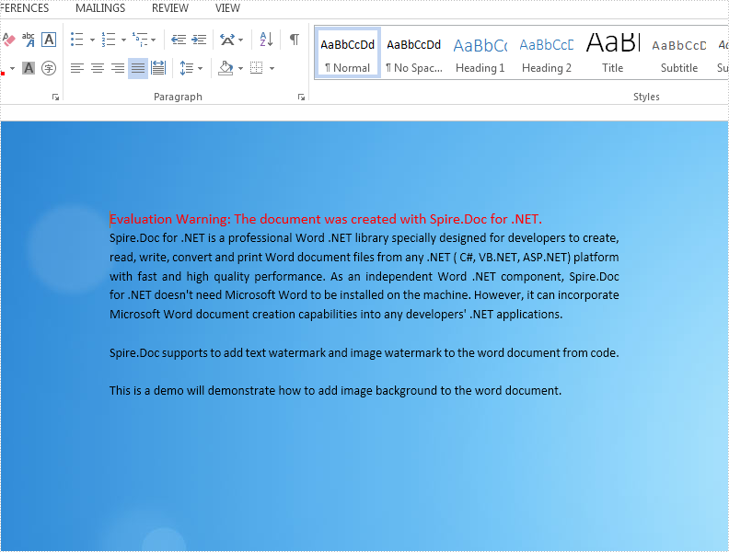Center the paragraph text
Screen dimensions: 729x552
(98, 68)
